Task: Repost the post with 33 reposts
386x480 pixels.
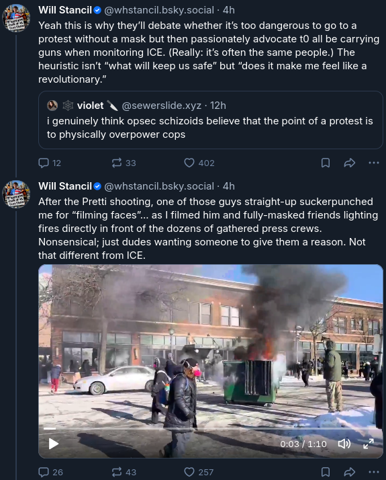Action: point(124,163)
